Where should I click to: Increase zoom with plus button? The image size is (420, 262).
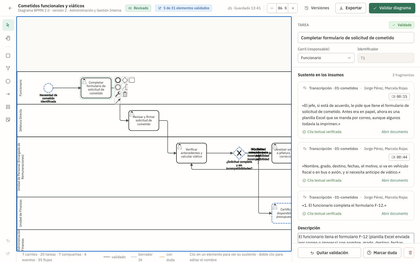(x=293, y=8)
